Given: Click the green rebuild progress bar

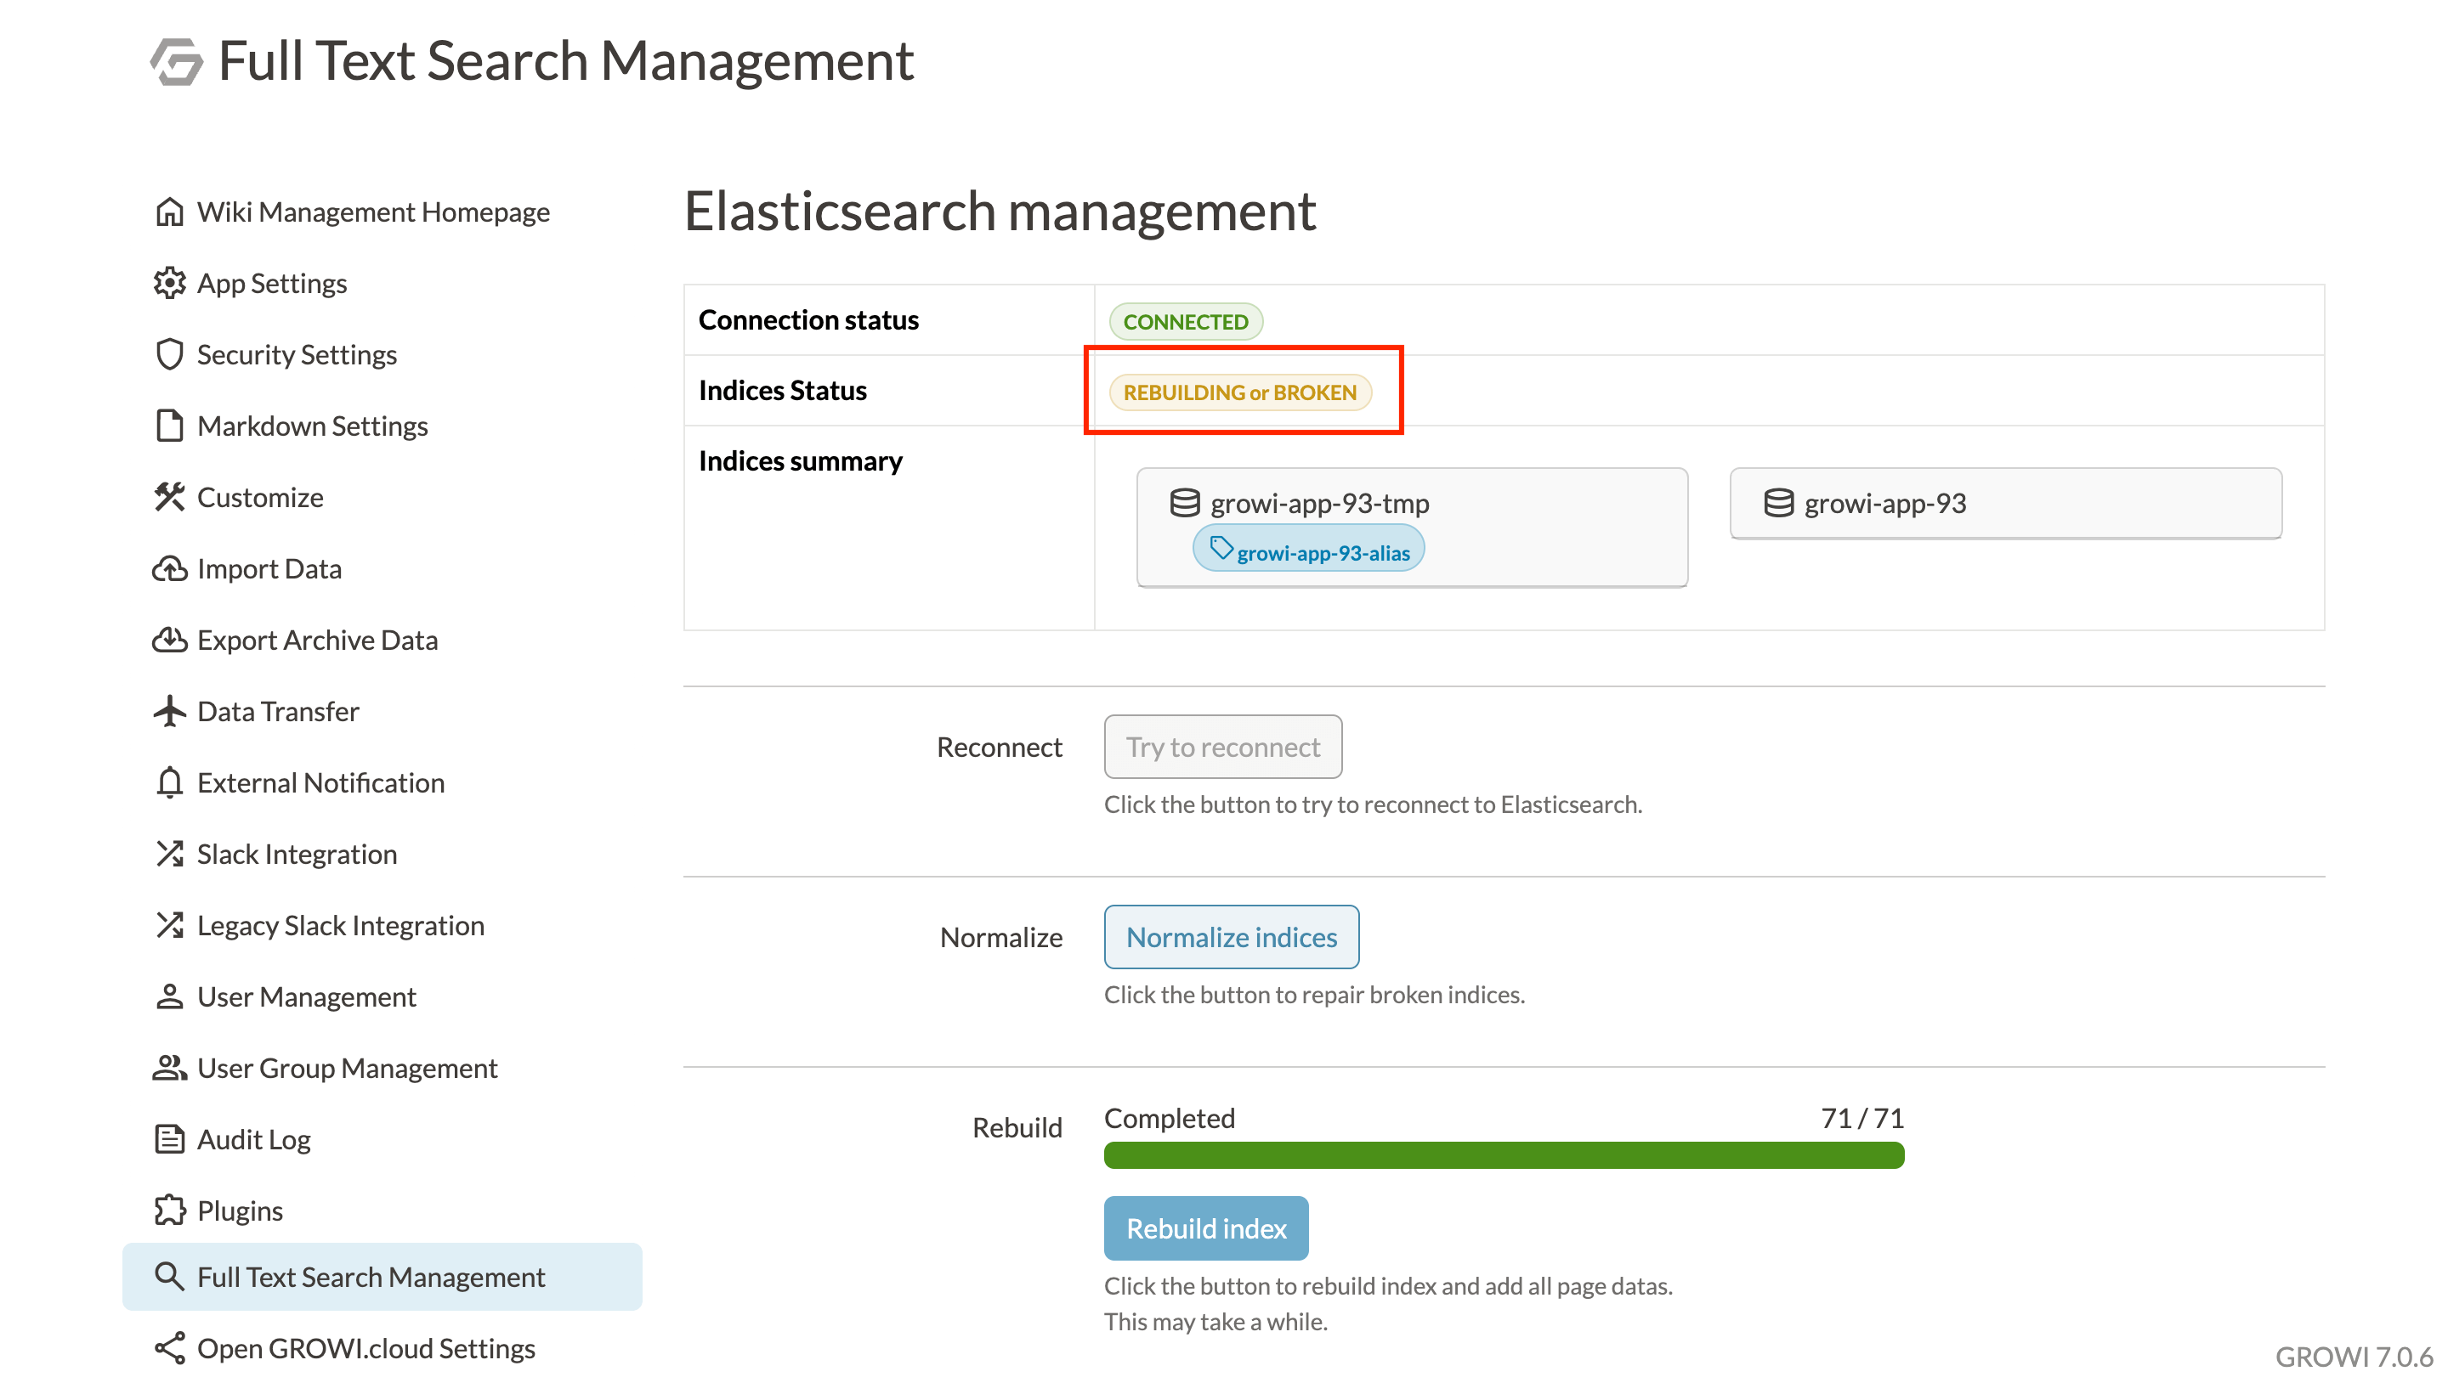Looking at the screenshot, I should pos(1504,1154).
